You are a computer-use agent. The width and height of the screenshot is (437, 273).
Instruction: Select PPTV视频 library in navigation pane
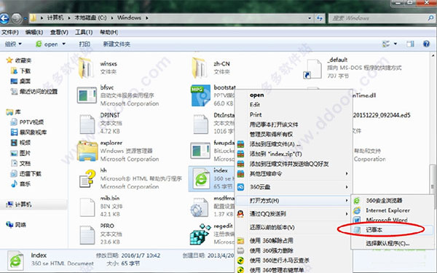(27, 122)
